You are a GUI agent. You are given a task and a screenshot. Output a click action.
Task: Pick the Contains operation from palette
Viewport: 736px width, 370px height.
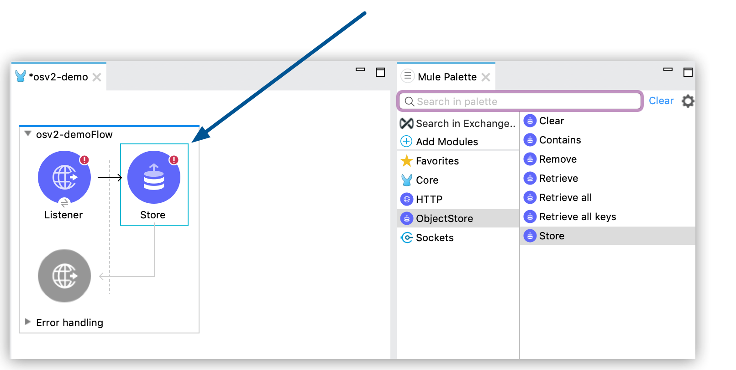(560, 140)
